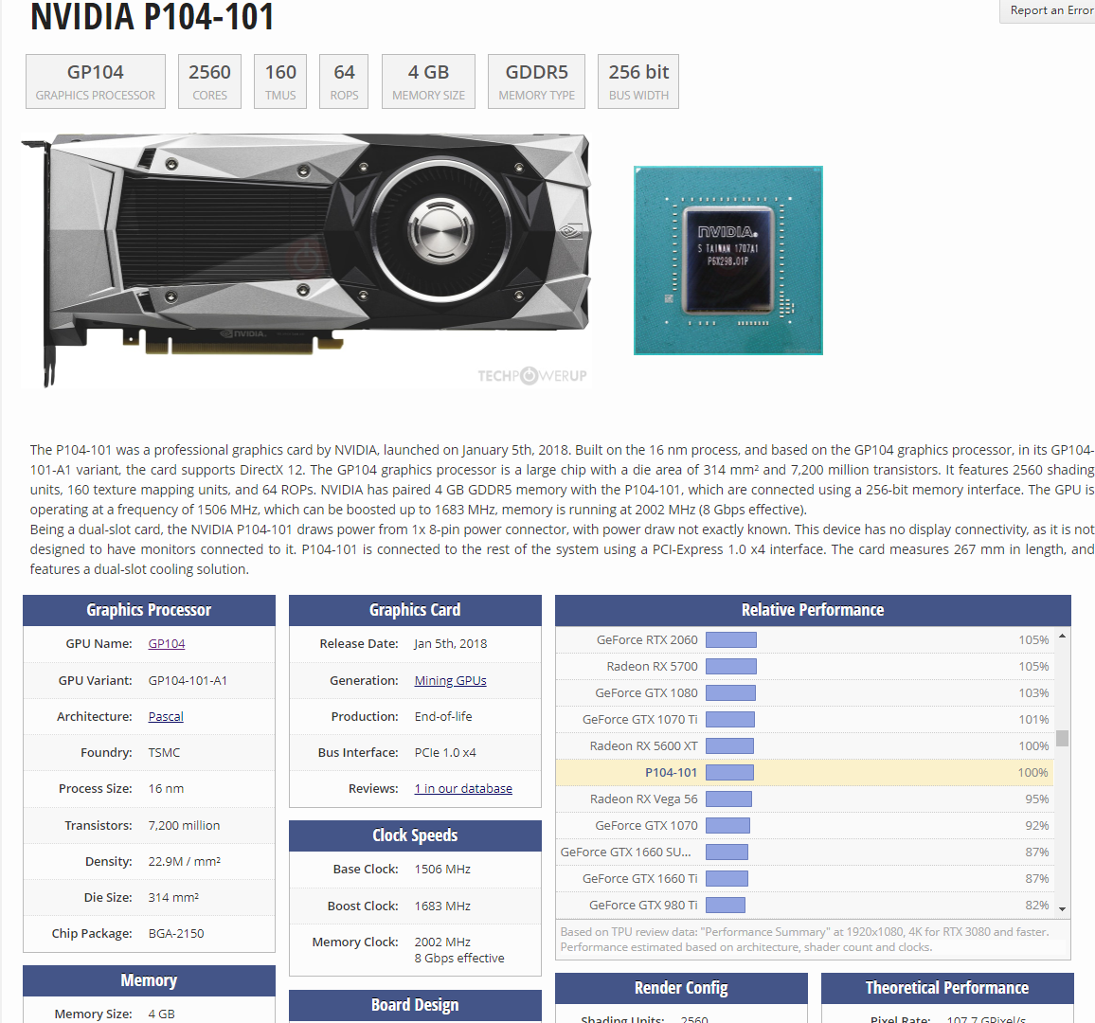Click the Clock Speeds section header

[x=415, y=835]
